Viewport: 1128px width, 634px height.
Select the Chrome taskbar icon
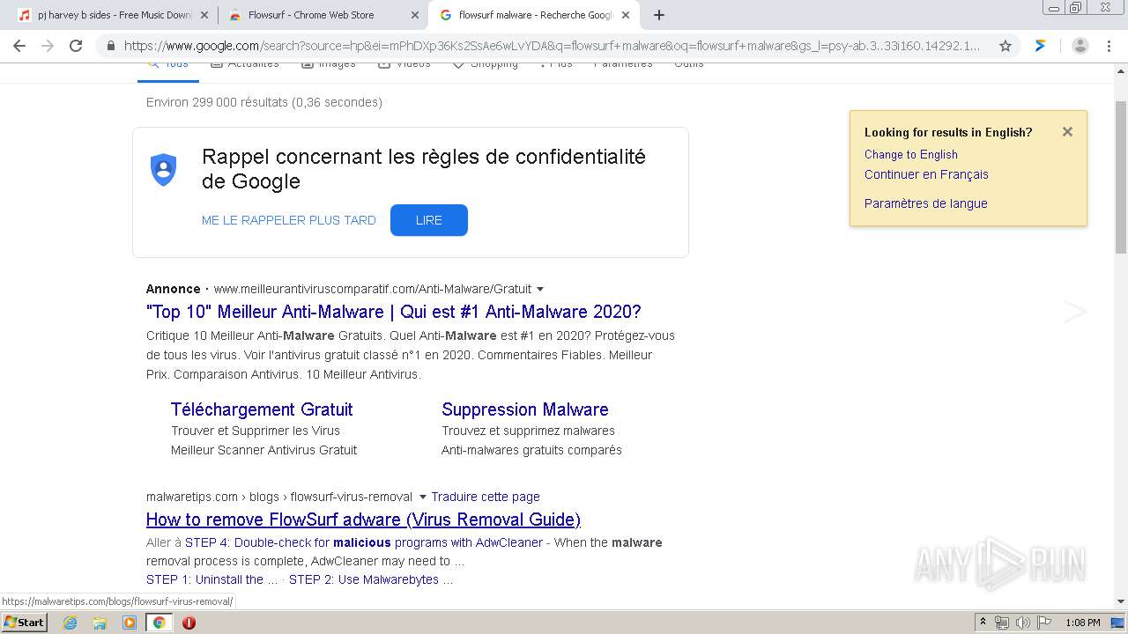[x=159, y=623]
